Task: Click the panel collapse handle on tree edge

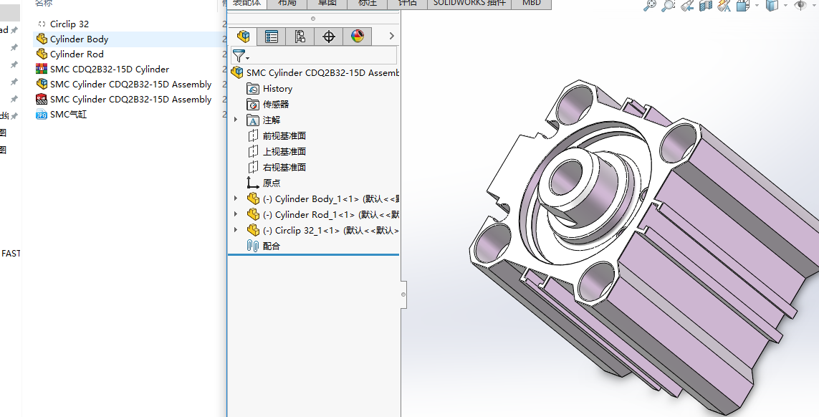Action: (x=403, y=294)
